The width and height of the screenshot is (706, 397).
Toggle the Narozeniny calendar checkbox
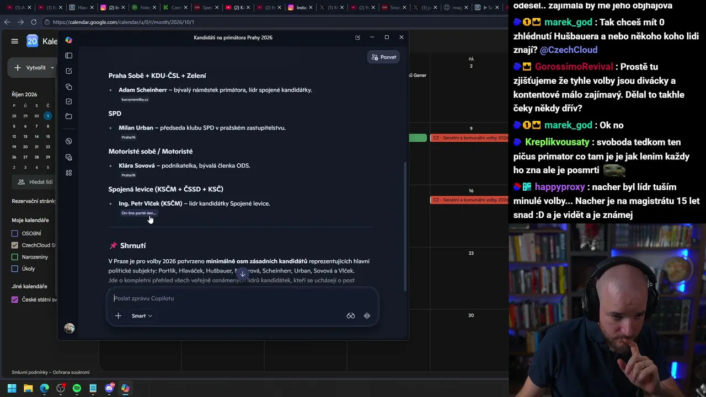[x=15, y=257]
